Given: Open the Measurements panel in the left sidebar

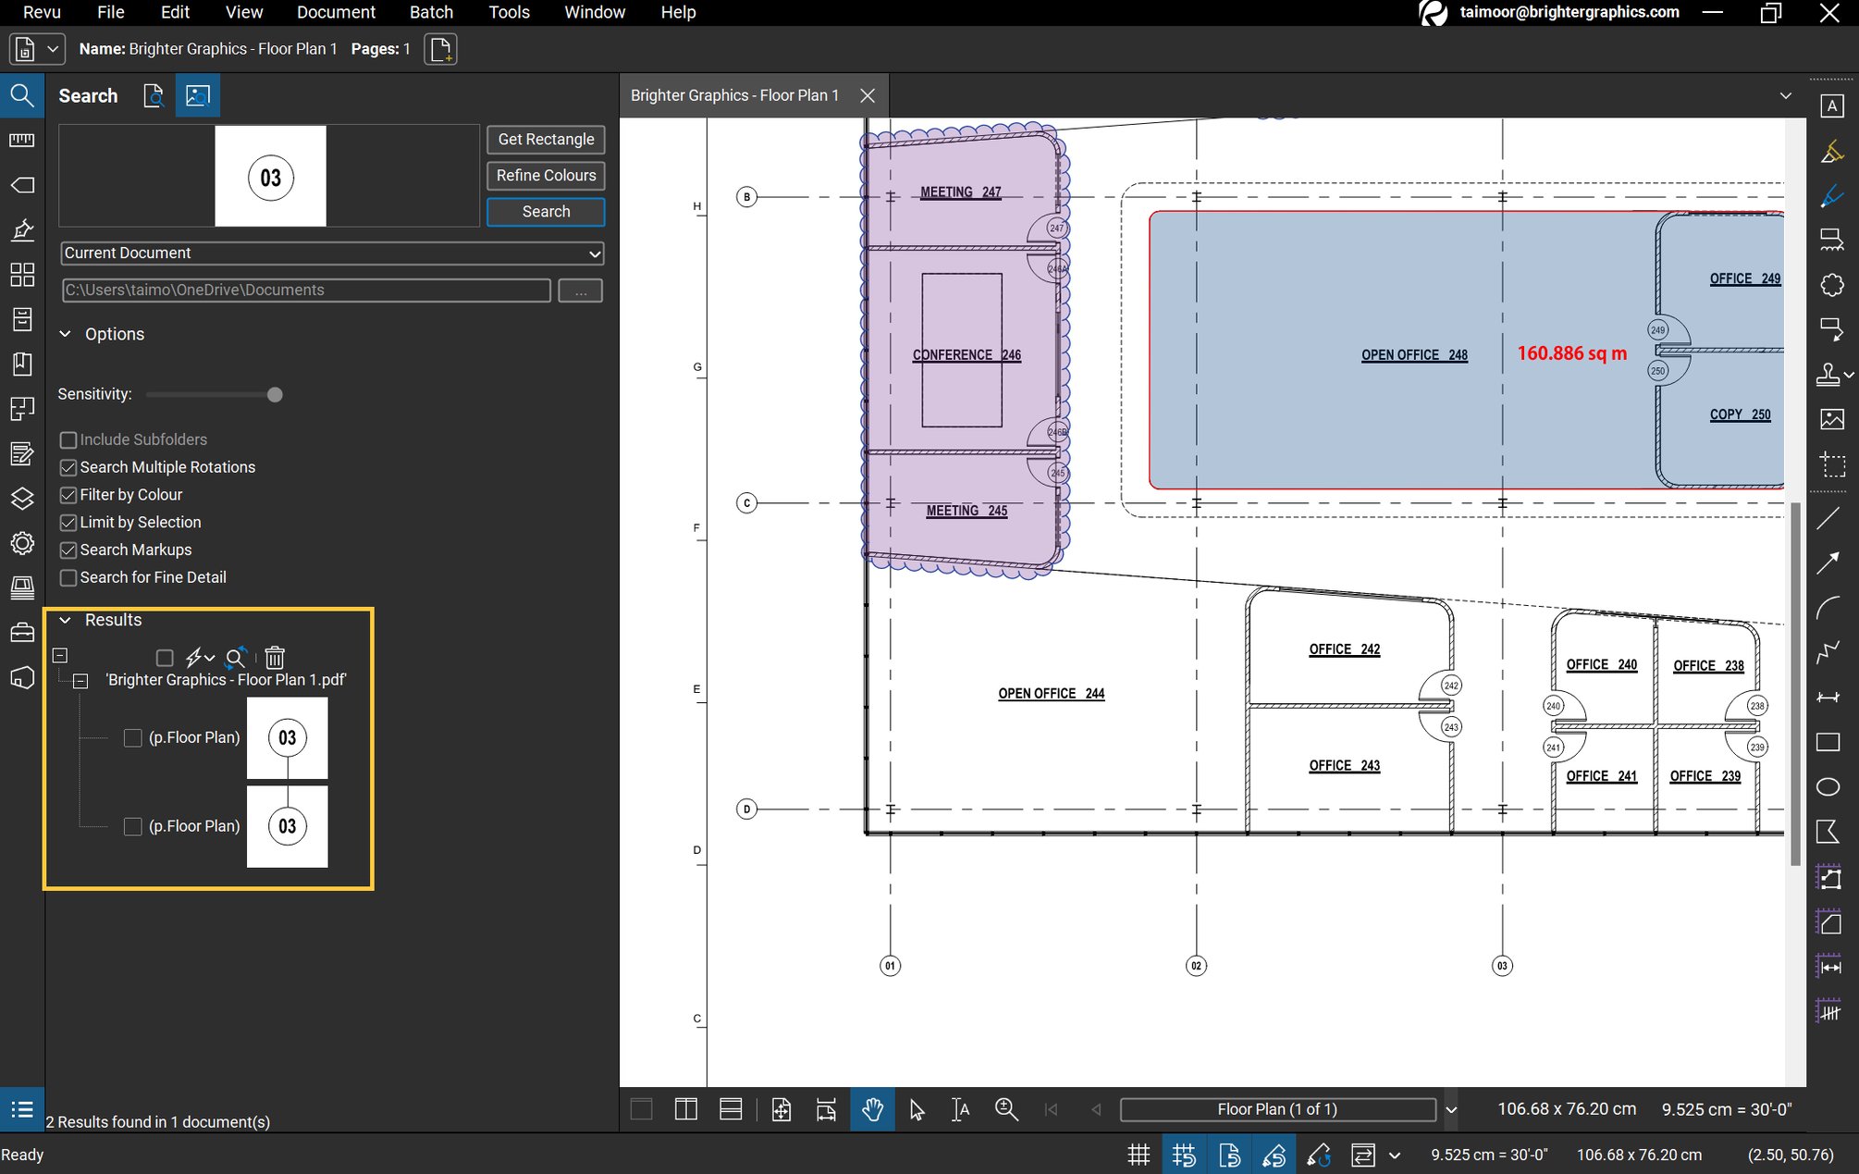Looking at the screenshot, I should pos(22,140).
